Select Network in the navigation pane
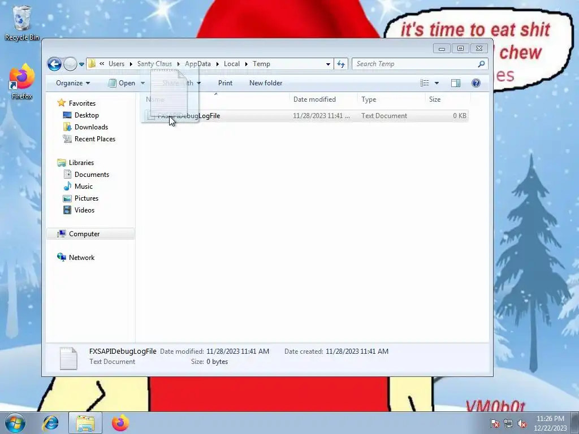The image size is (579, 434). coord(81,258)
